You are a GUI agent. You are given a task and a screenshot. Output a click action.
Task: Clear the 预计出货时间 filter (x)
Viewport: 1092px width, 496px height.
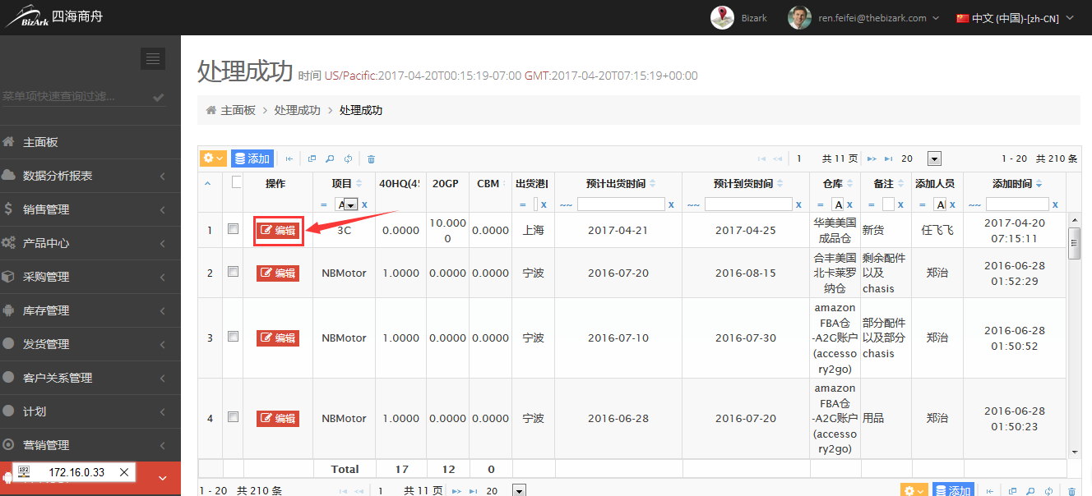pos(671,204)
